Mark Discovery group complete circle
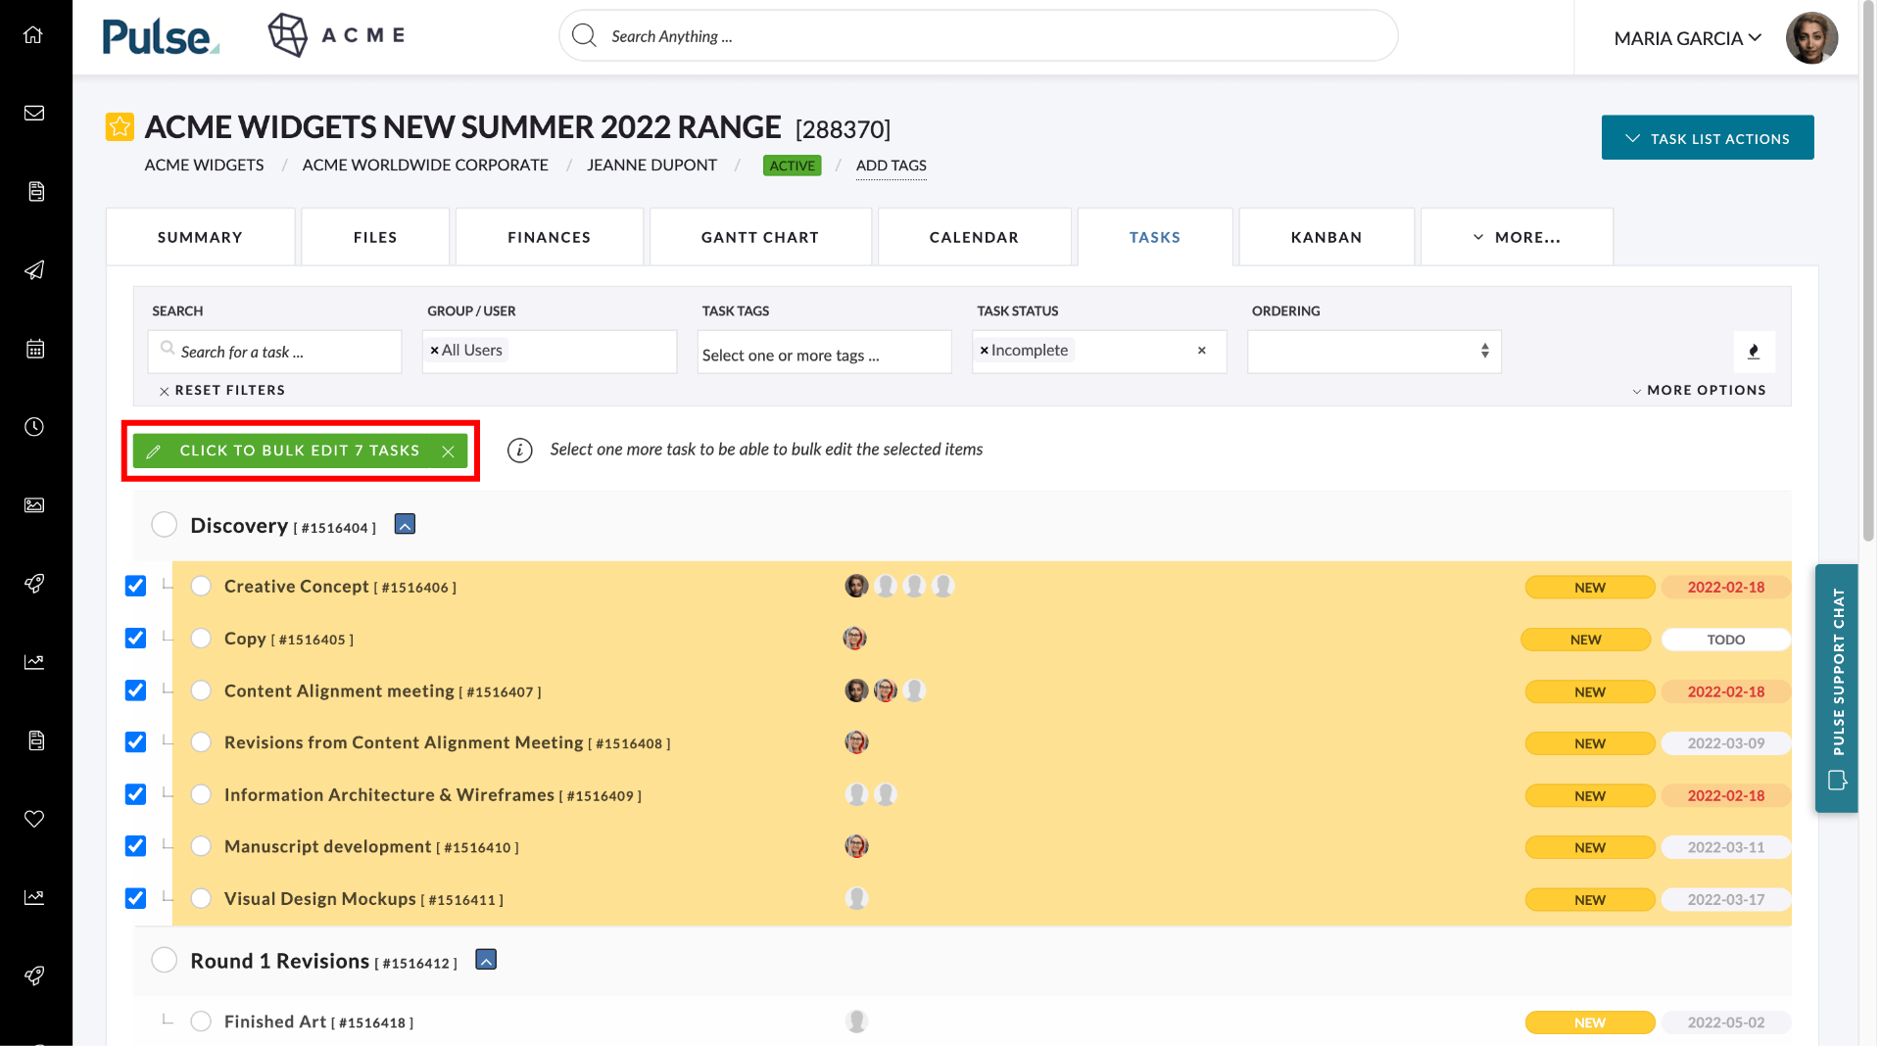 click(x=165, y=524)
